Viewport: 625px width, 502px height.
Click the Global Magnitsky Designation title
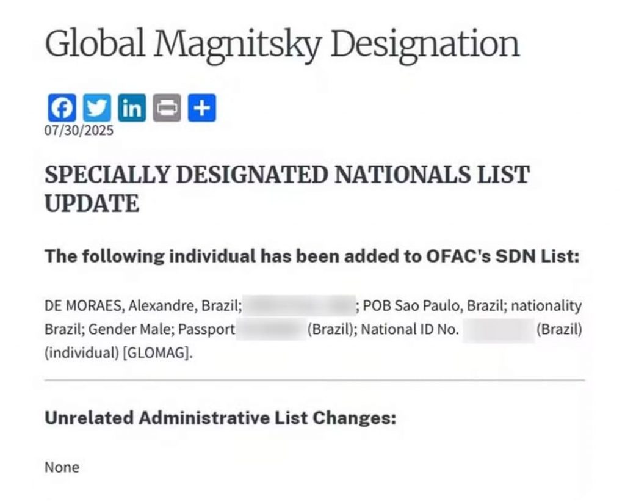pos(282,44)
